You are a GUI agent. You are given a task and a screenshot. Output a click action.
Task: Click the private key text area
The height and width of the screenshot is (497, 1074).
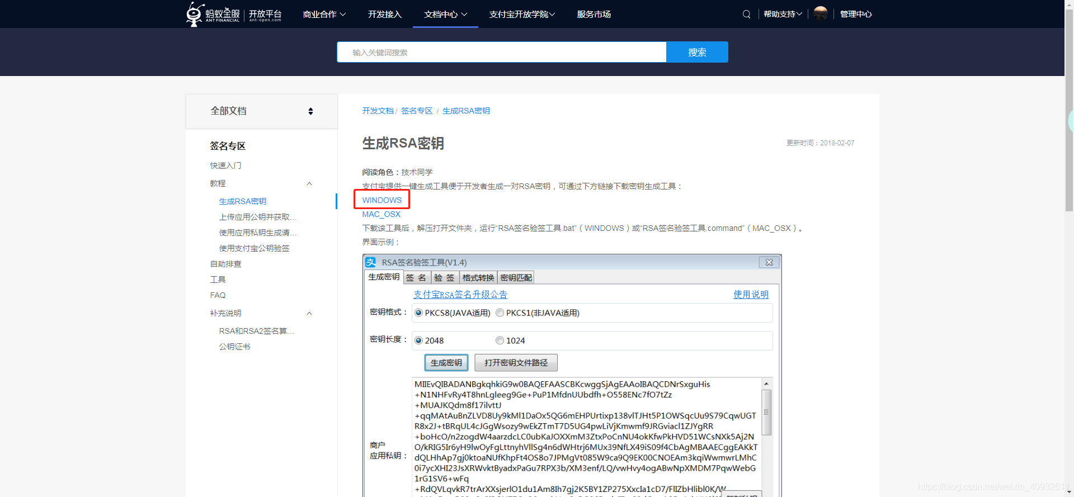click(586, 436)
